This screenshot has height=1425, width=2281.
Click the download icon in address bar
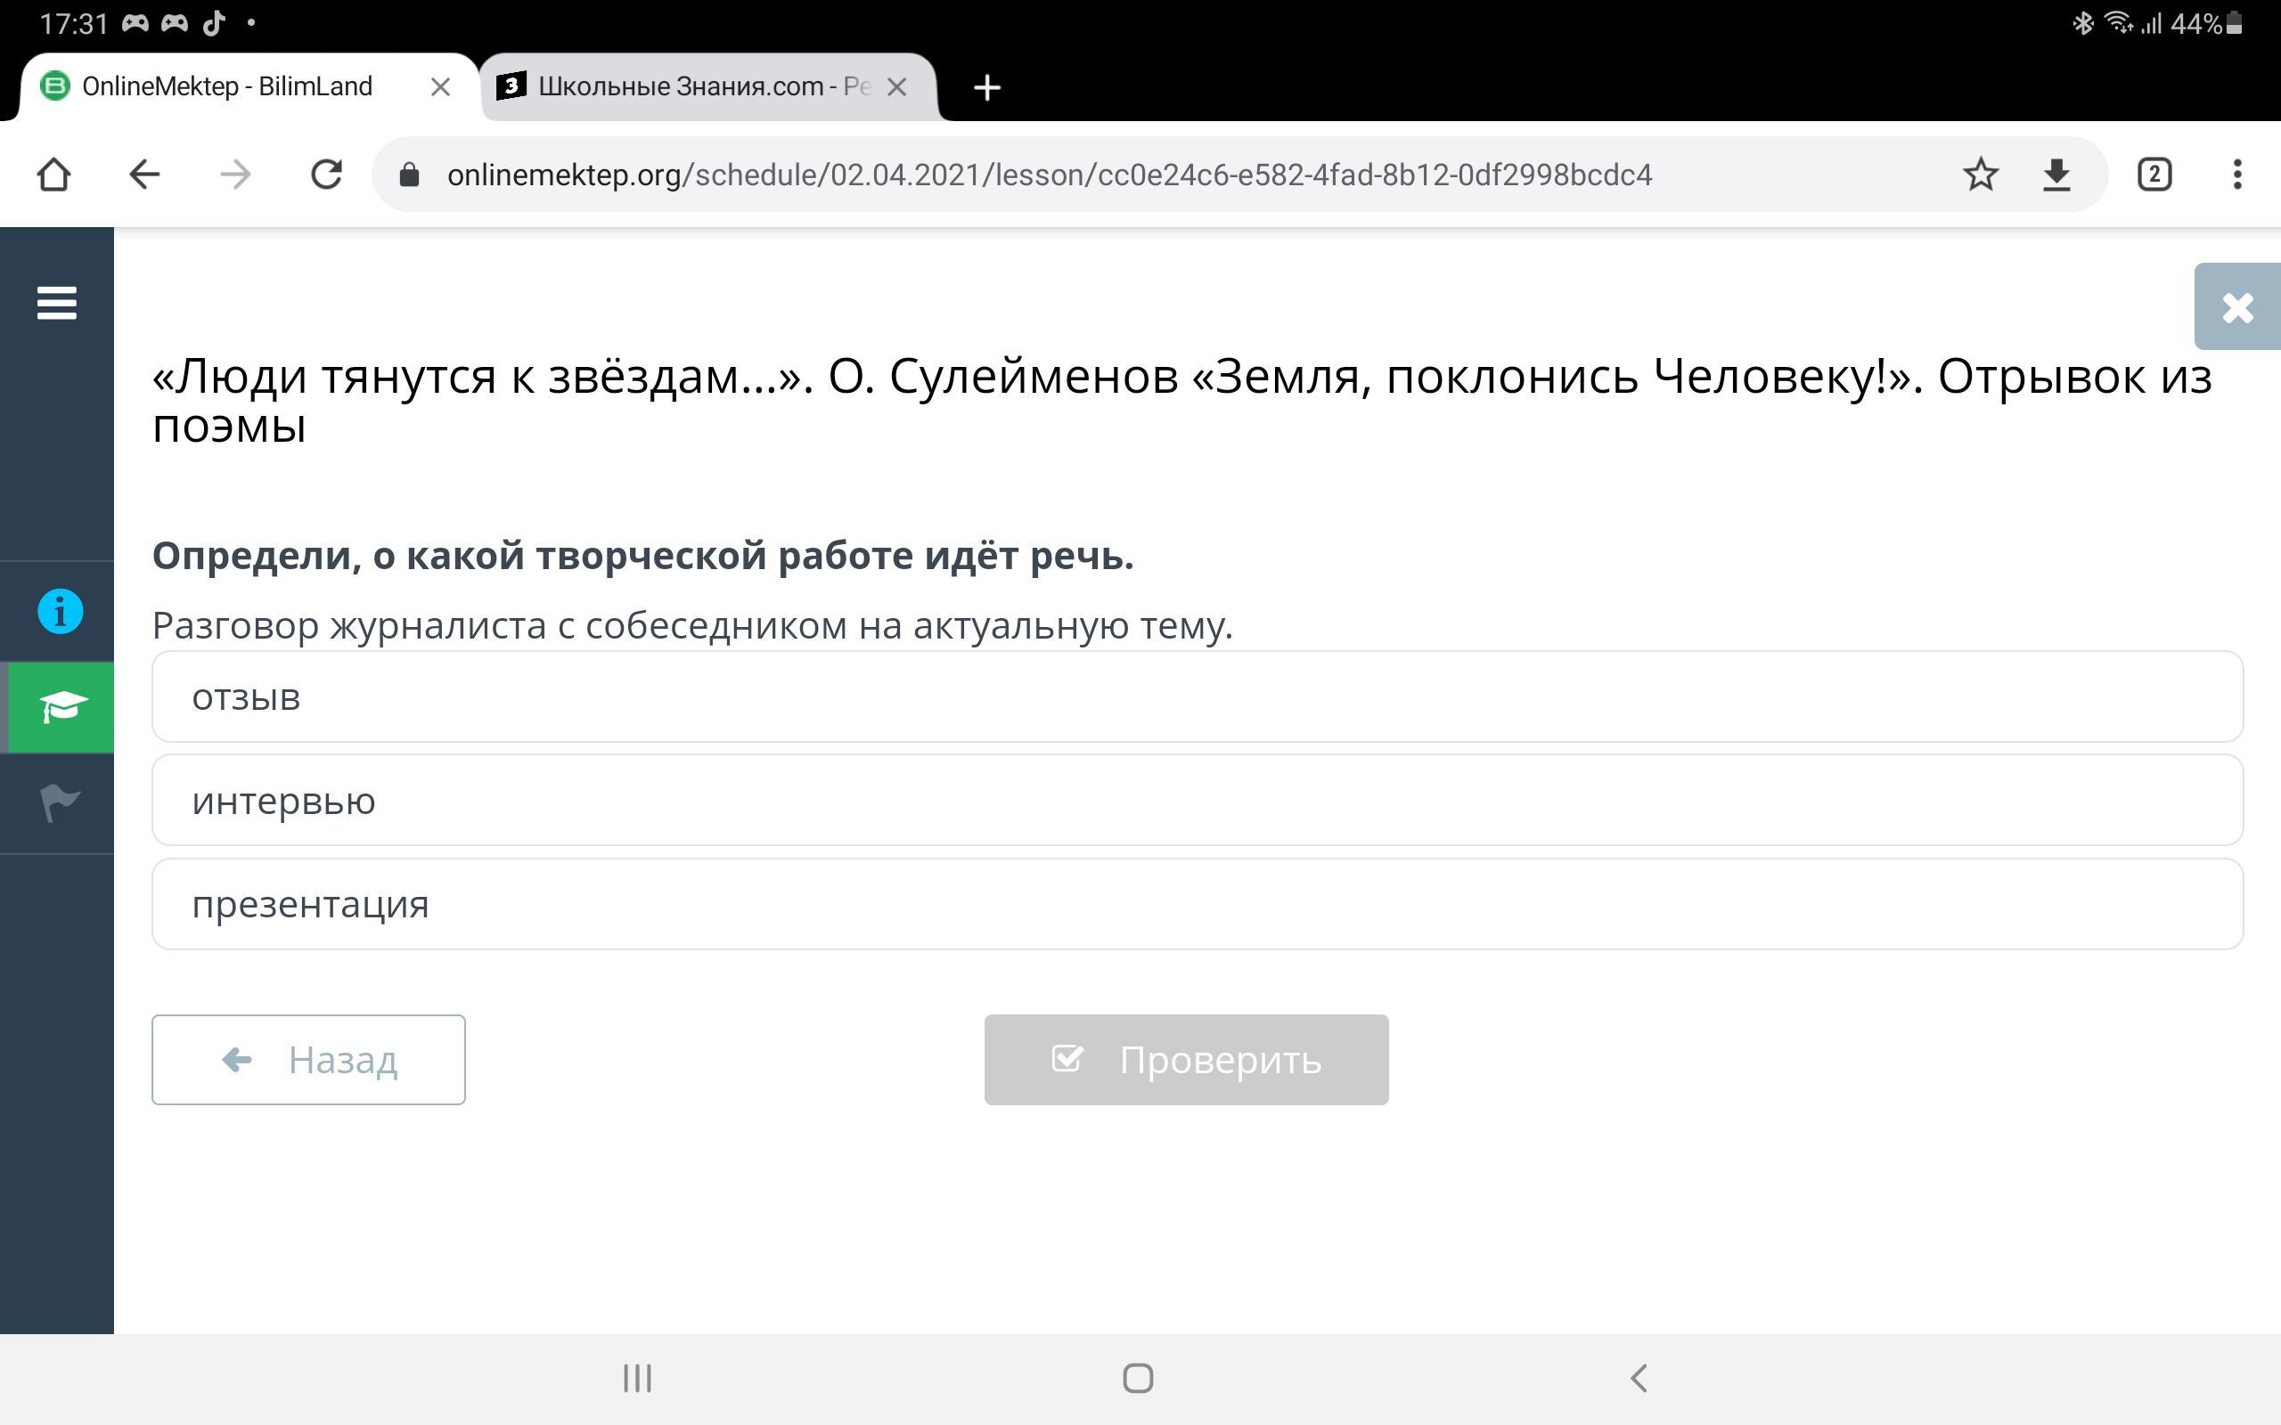[2056, 175]
